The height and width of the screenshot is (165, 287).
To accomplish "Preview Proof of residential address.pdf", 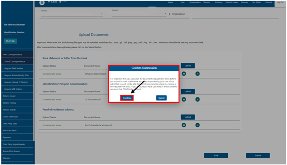I will 184,125.
